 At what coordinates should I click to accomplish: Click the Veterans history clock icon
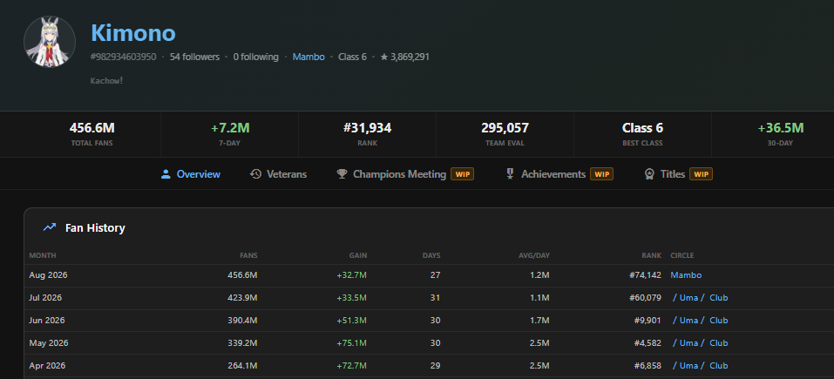pyautogui.click(x=255, y=174)
